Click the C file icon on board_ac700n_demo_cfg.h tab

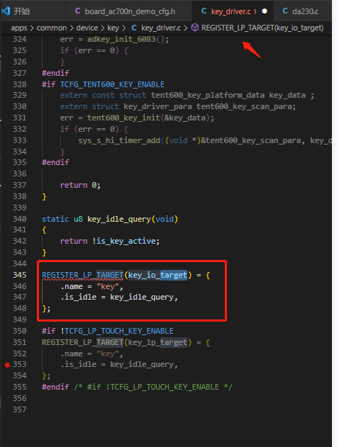click(77, 11)
